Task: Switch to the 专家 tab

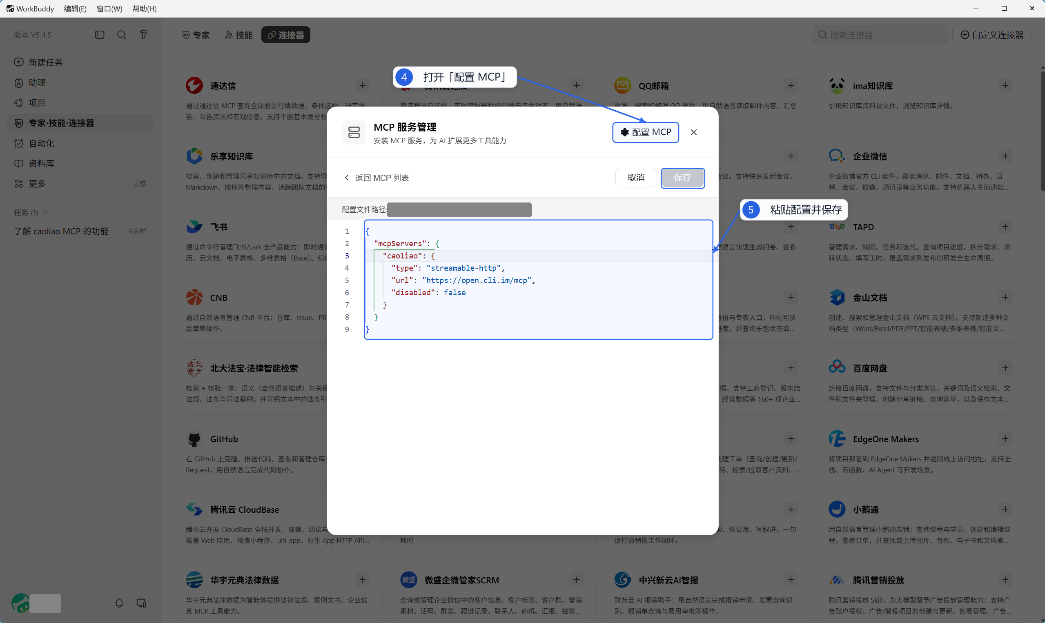Action: [x=196, y=35]
